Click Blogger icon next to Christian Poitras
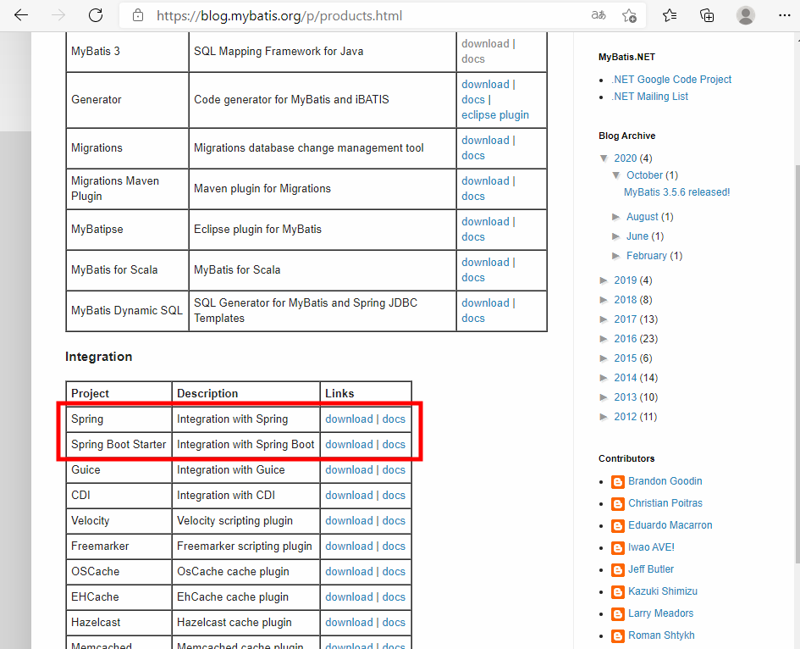The image size is (800, 649). tap(617, 503)
